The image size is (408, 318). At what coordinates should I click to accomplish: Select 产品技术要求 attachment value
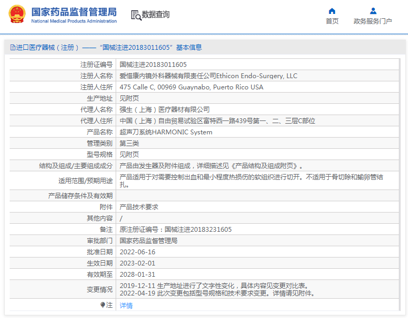[139, 207]
